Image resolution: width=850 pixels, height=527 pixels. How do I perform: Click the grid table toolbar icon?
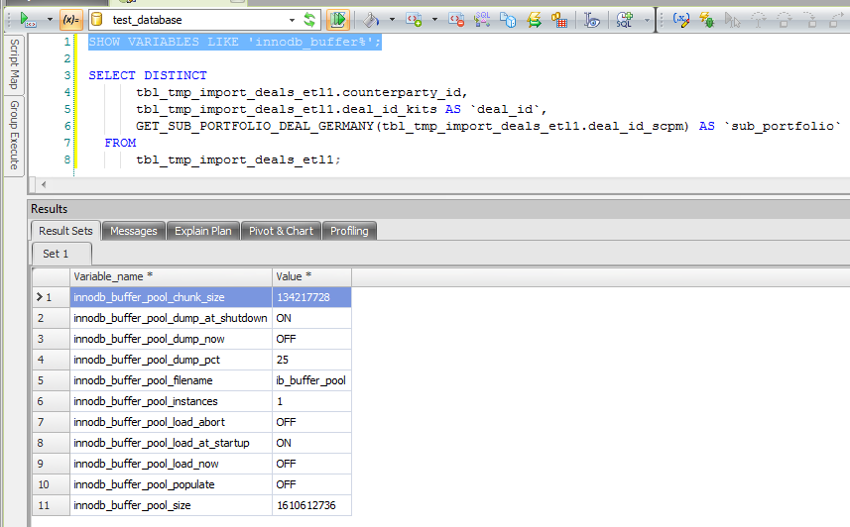[x=560, y=19]
